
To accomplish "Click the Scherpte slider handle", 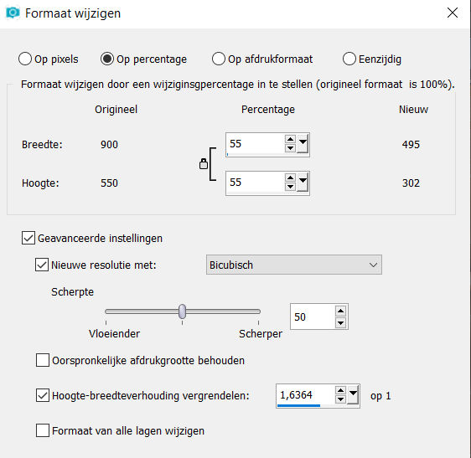I will 182,311.
